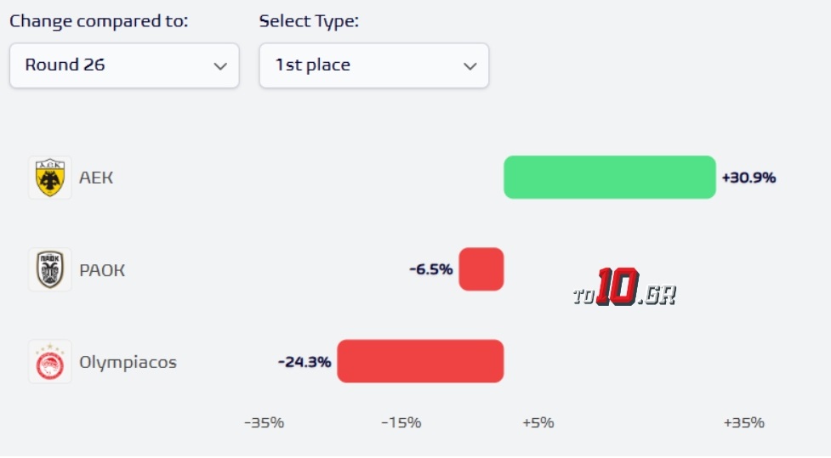Image resolution: width=831 pixels, height=458 pixels.
Task: Click PAOK's small red negative bar
Action: click(481, 269)
